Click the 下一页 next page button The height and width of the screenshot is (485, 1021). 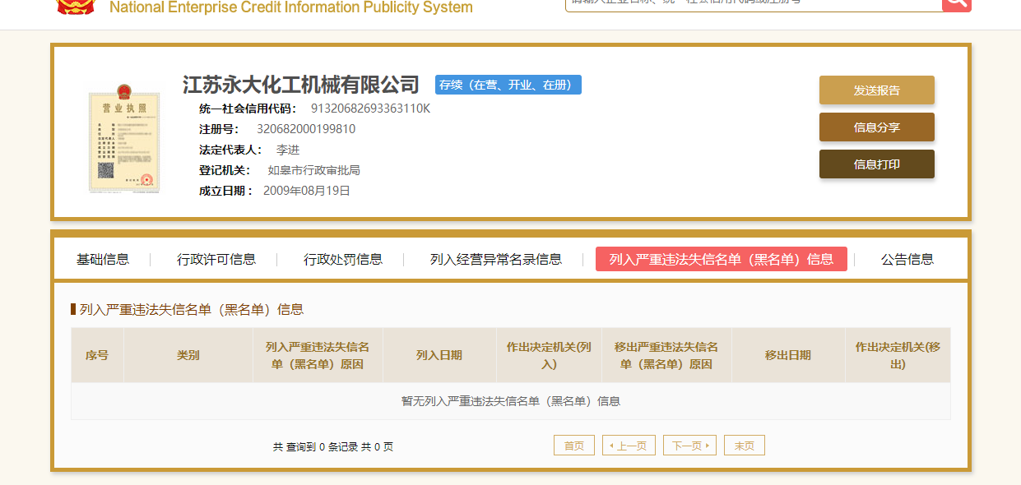tap(689, 446)
